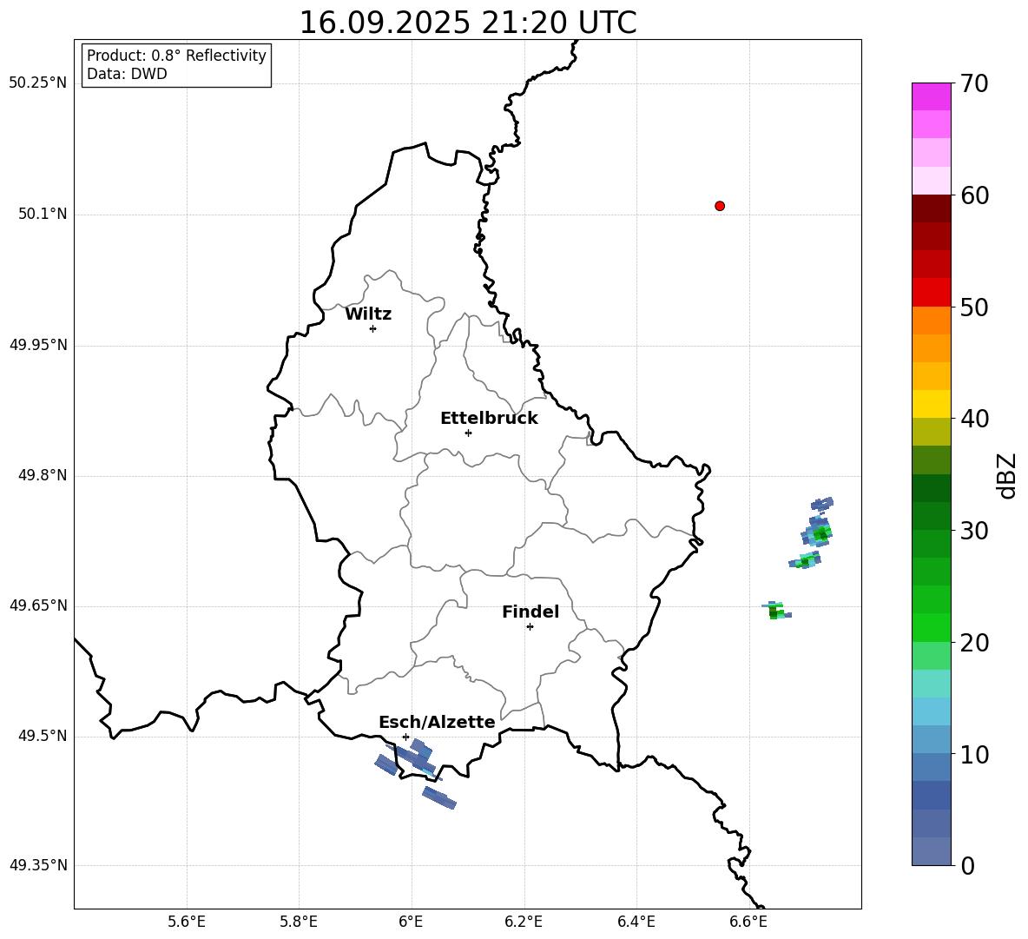This screenshot has width=1028, height=939.
Task: Click the latitude label '50.1°N'
Action: [42, 215]
